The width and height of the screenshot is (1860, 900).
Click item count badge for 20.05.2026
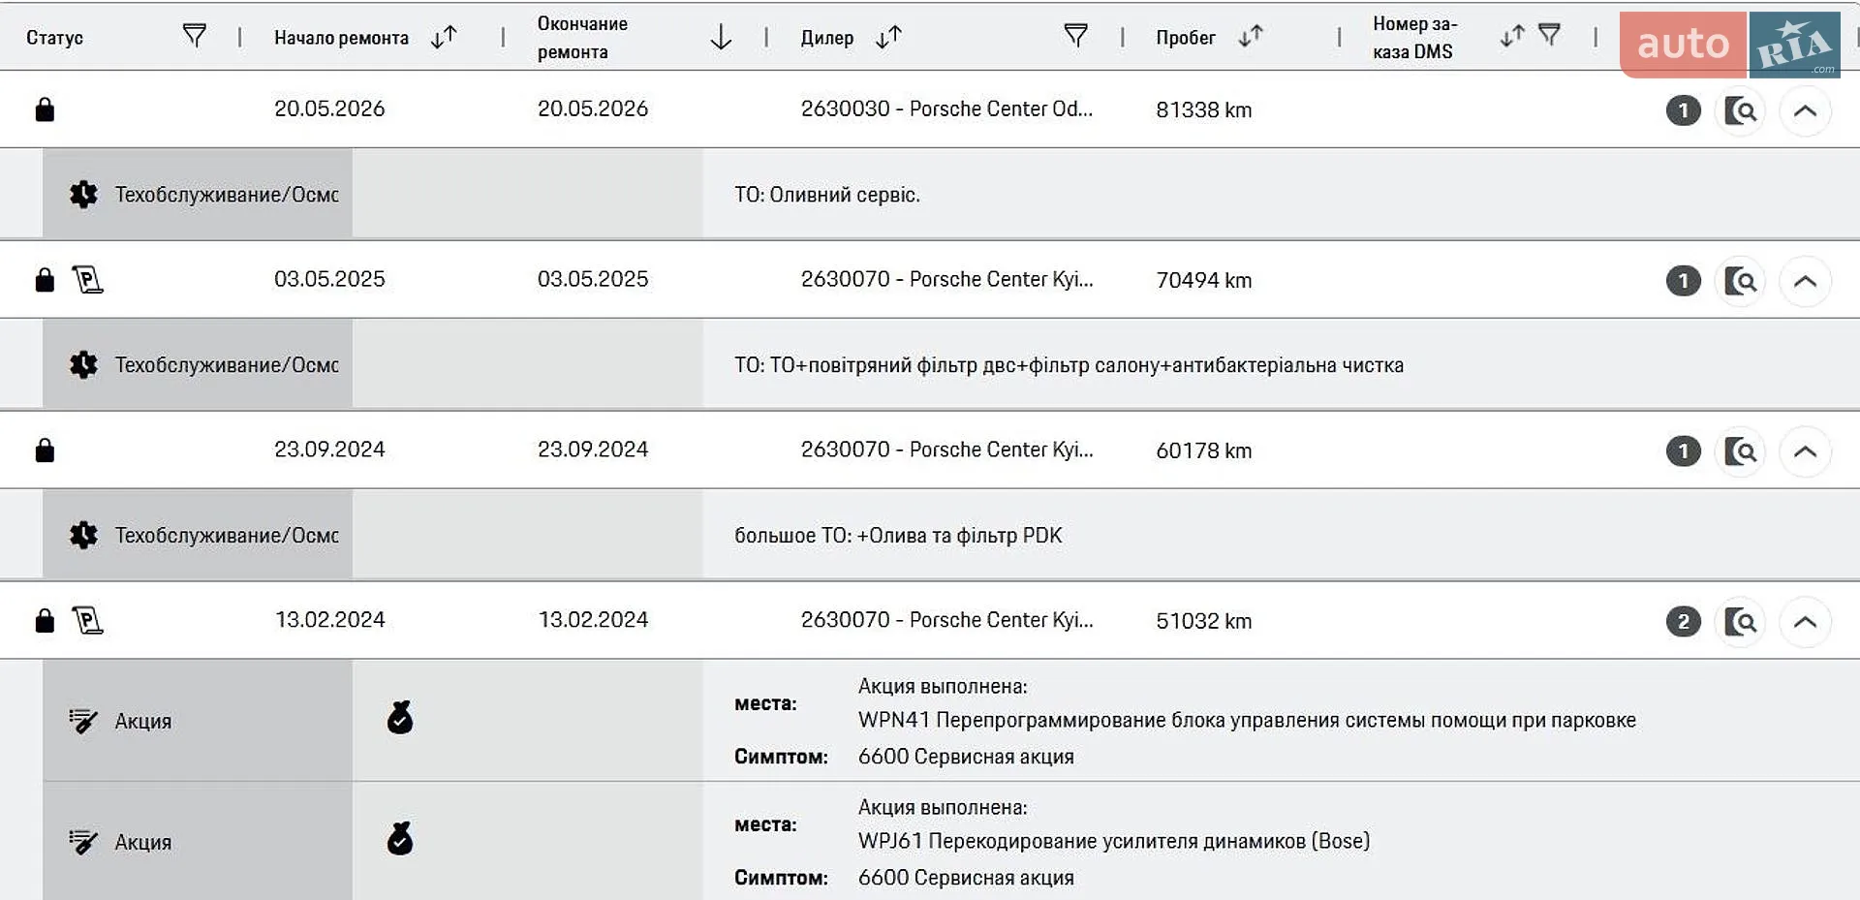coord(1684,110)
